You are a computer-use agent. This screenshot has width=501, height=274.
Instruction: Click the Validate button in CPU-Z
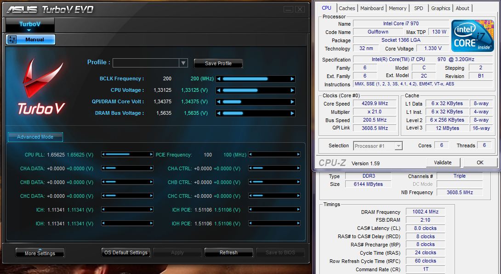click(x=443, y=162)
